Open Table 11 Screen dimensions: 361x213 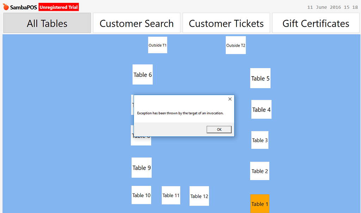click(171, 195)
